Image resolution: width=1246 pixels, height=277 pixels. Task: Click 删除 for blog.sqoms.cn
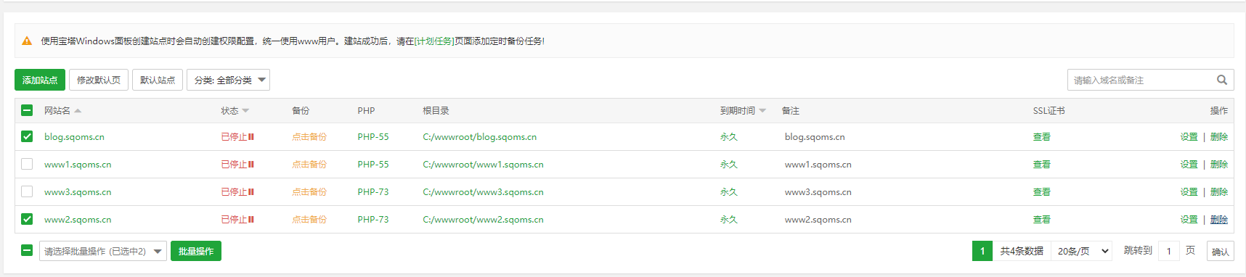pyautogui.click(x=1219, y=137)
